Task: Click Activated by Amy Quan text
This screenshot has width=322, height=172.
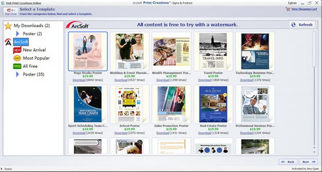Action: [x=305, y=169]
